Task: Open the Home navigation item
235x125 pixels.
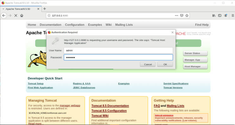Action: tap(32, 25)
